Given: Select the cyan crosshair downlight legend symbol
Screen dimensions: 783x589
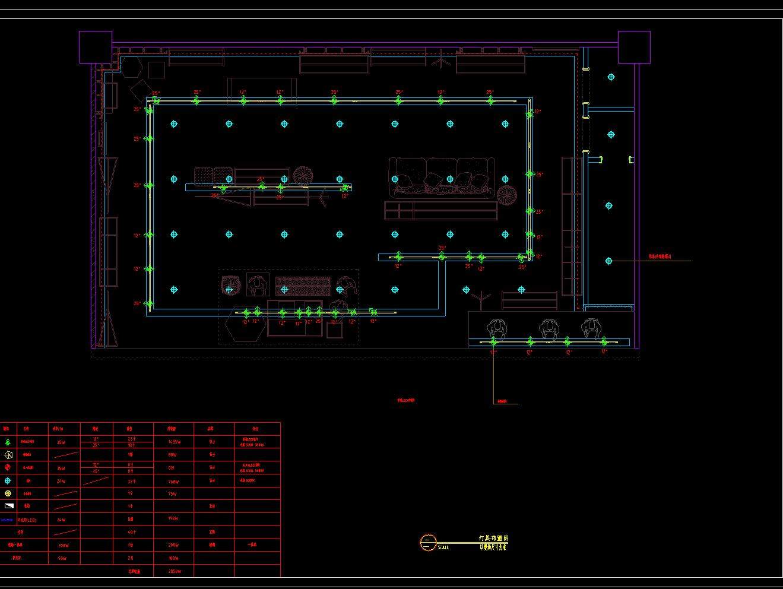Looking at the screenshot, I should point(8,481).
